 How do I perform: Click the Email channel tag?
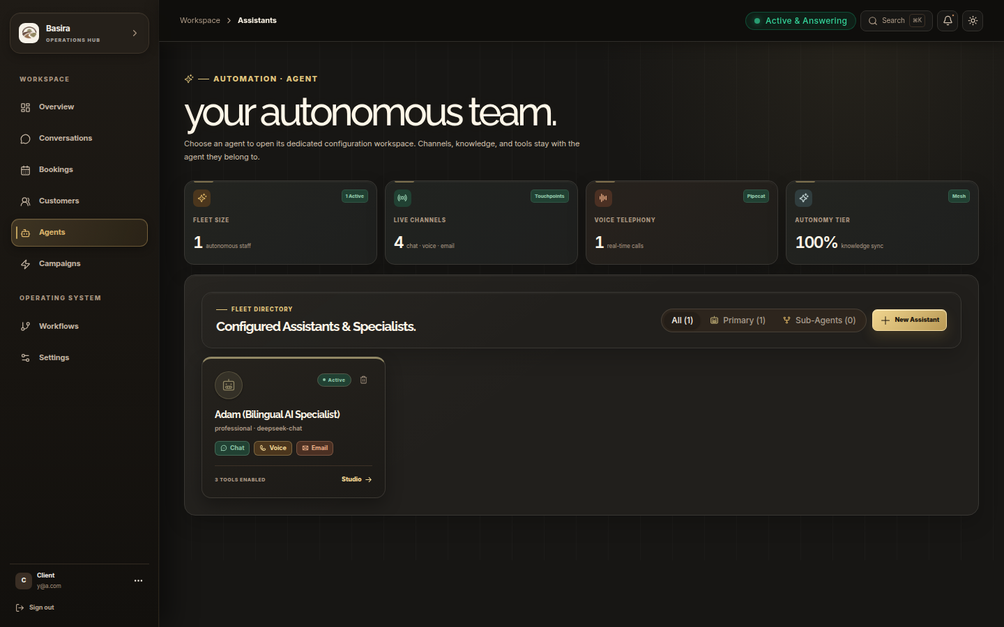[314, 448]
